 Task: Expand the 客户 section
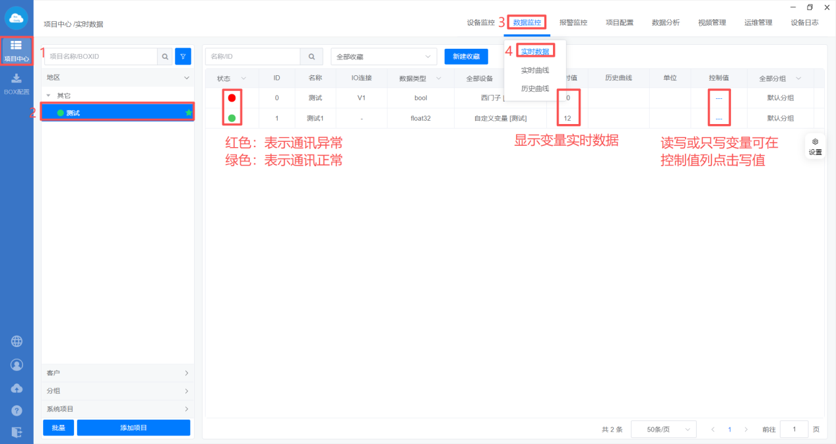[118, 373]
